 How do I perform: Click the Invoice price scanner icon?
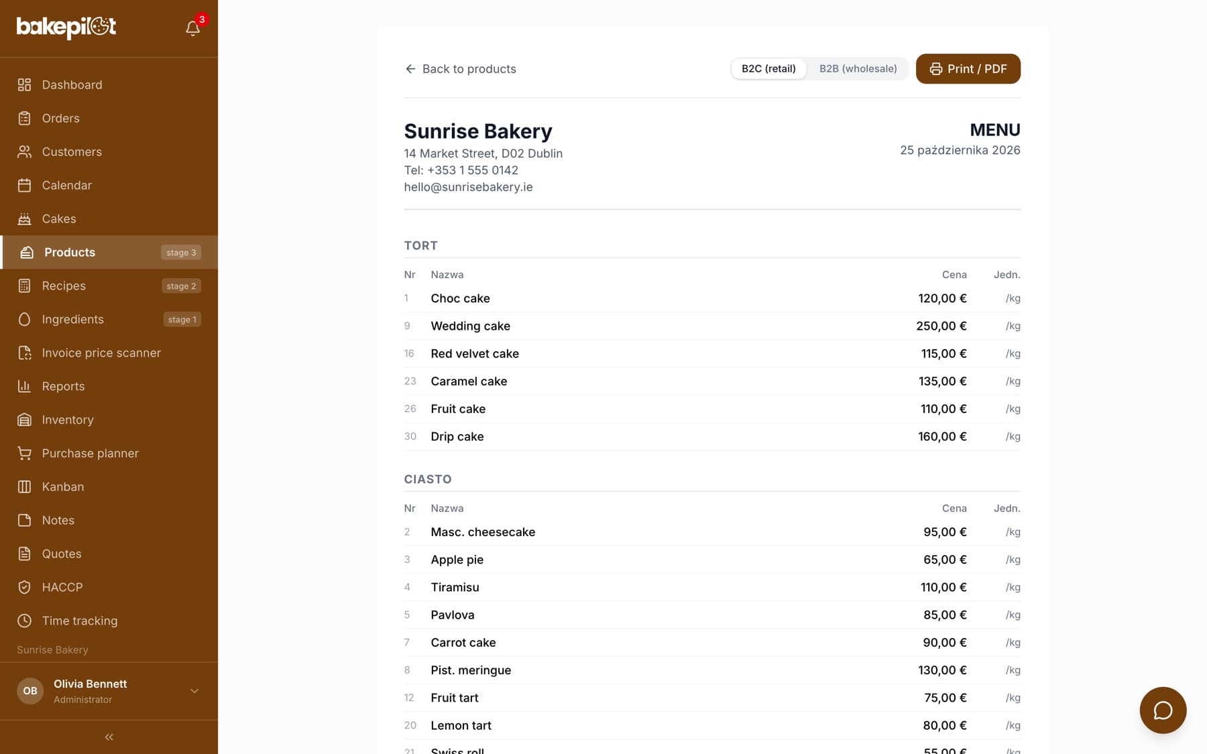[25, 353]
